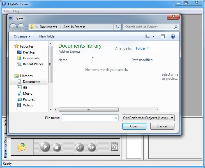
Task: Open the Organize dropdown menu
Action: point(22,36)
